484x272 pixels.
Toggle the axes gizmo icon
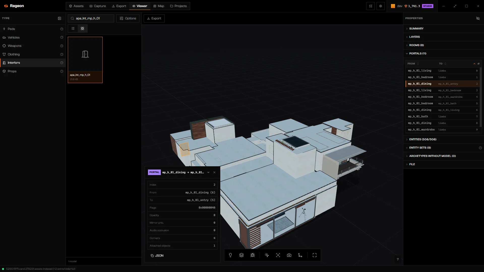pos(300,255)
